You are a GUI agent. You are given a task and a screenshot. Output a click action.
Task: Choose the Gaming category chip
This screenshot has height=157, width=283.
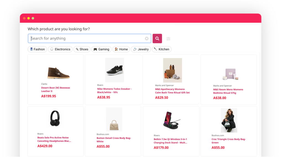[x=101, y=49]
